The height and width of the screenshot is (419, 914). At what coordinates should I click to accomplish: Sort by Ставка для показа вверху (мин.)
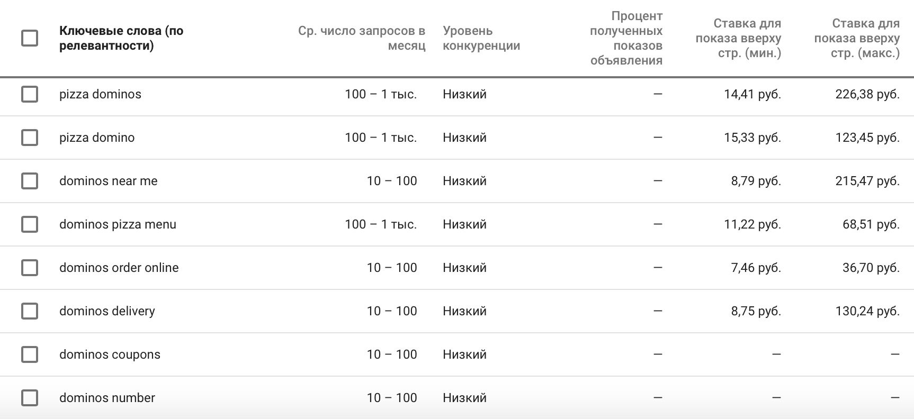738,38
